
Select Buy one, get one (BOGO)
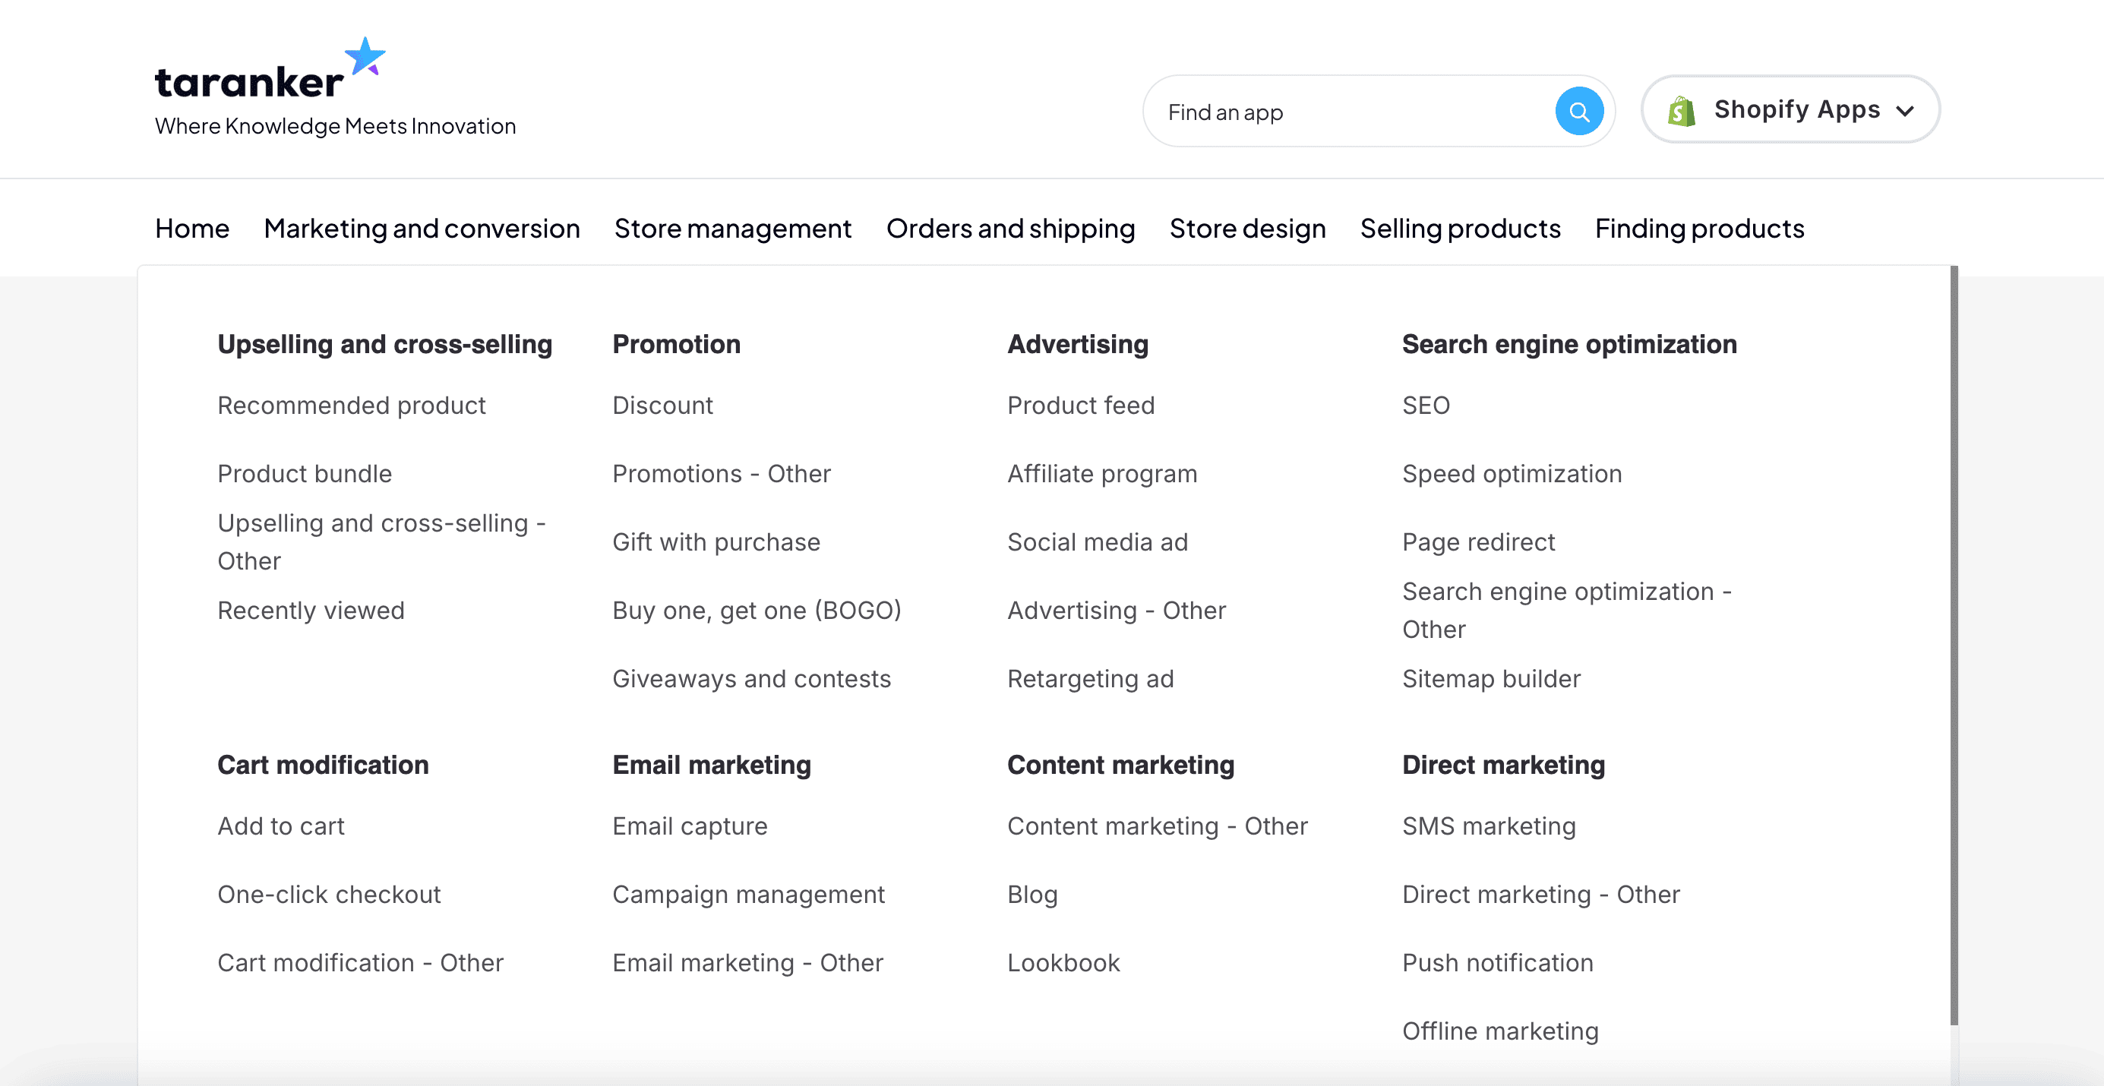pyautogui.click(x=757, y=611)
